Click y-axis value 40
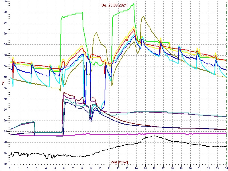The height and width of the screenshot is (171, 228). coord(5,99)
